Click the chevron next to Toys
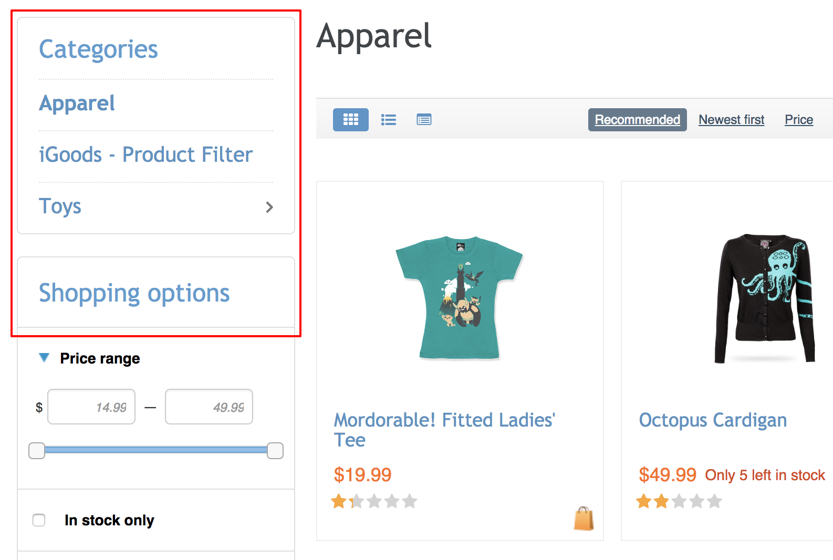833x560 pixels. point(269,207)
